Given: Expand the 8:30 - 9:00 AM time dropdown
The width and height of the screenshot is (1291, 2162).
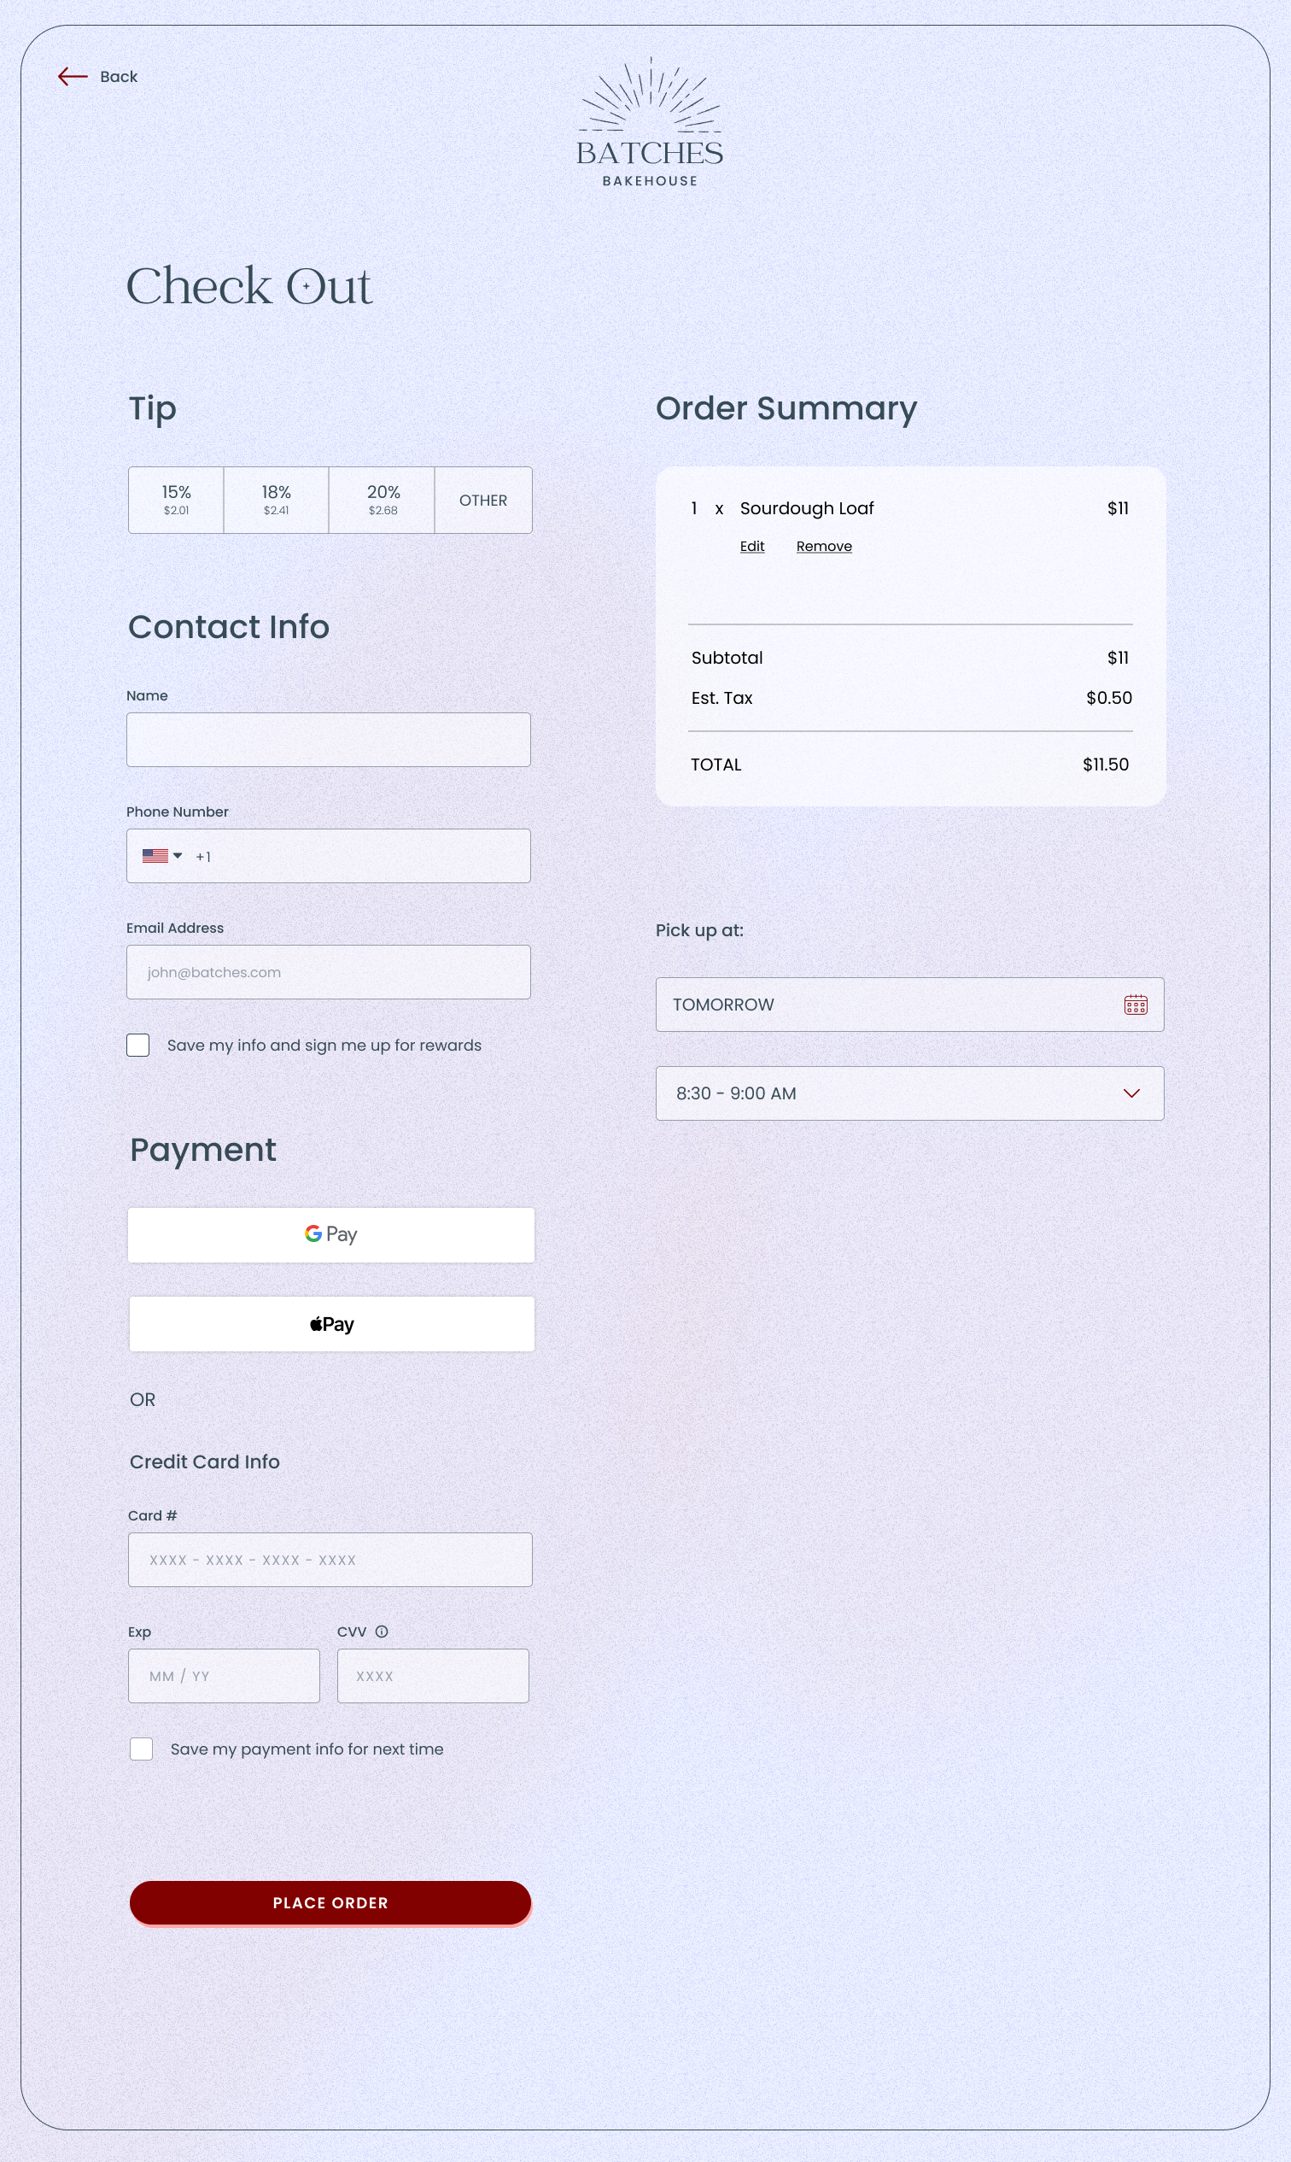Looking at the screenshot, I should (909, 1093).
